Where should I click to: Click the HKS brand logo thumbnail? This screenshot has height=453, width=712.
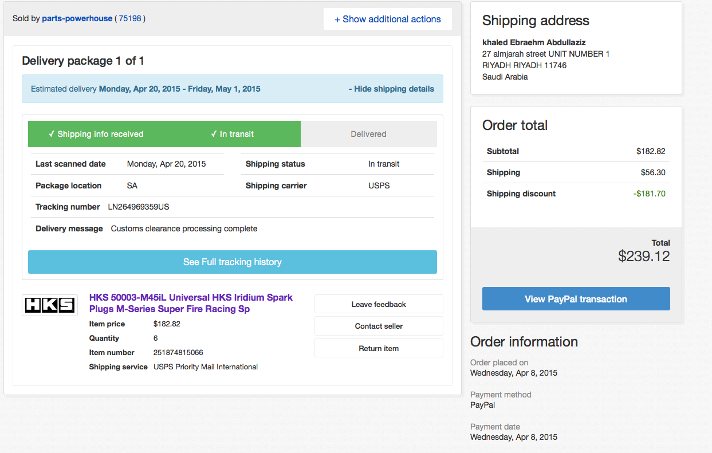pos(50,305)
